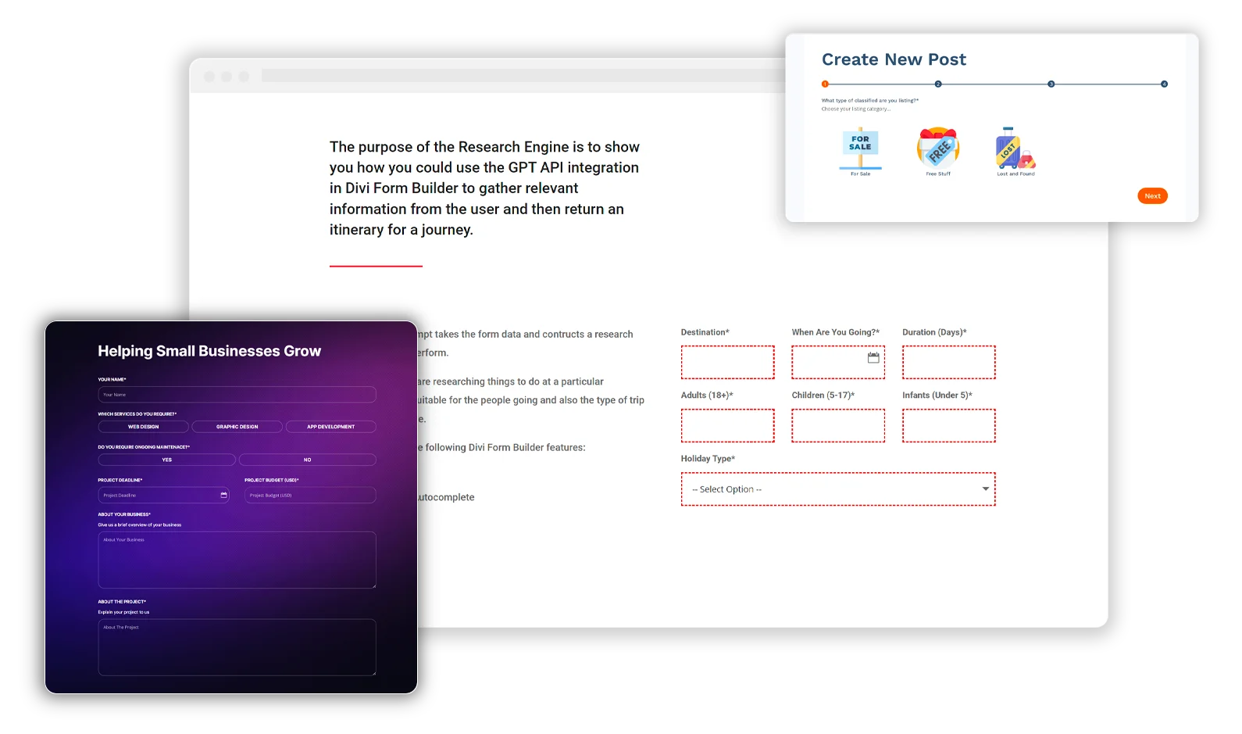Focus the Destination input field
This screenshot has height=734, width=1242.
(728, 363)
